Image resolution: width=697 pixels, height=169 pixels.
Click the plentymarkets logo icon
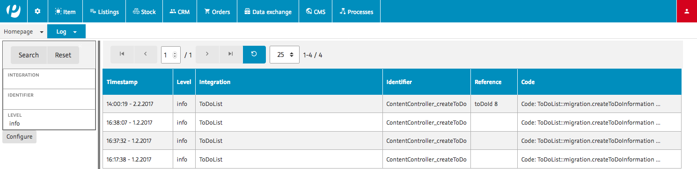click(14, 11)
